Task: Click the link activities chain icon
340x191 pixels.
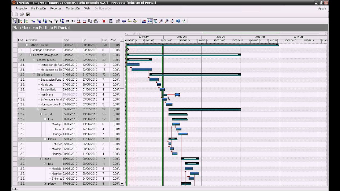Action: click(x=130, y=21)
